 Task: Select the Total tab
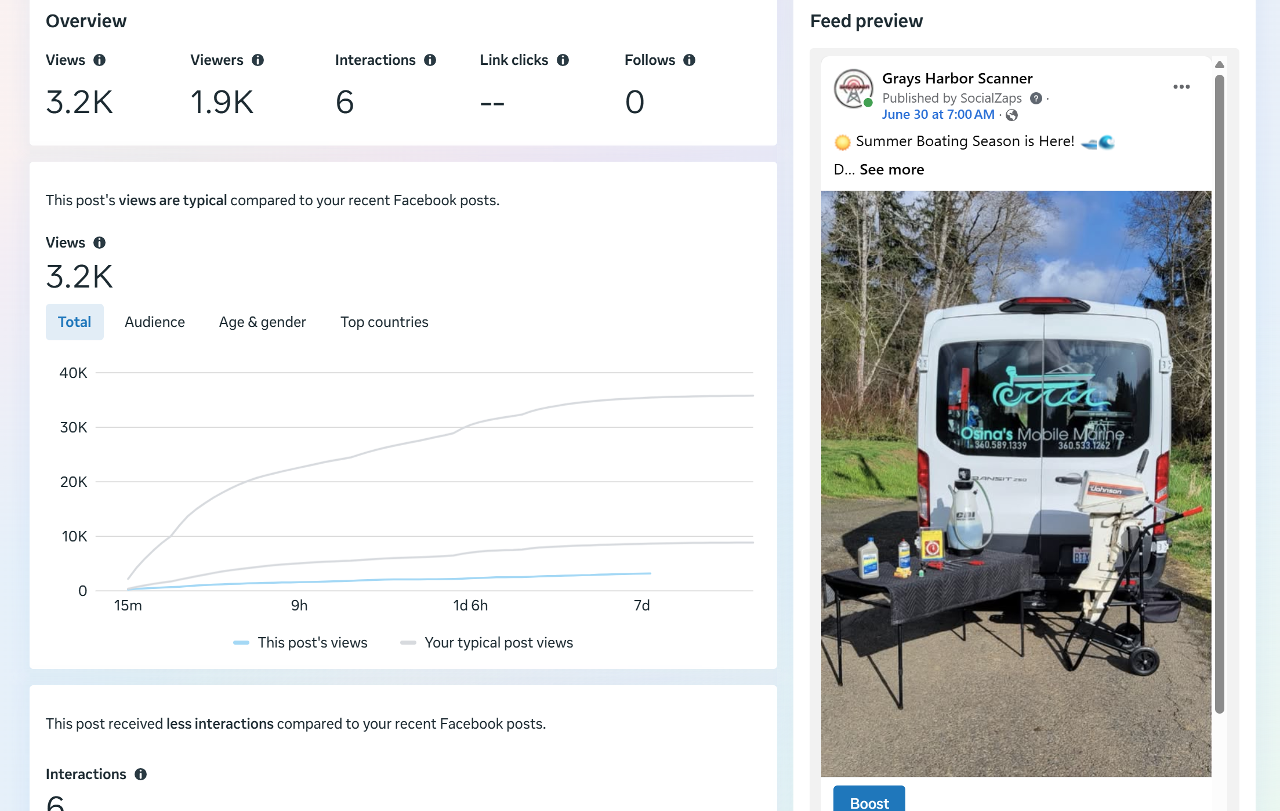[x=75, y=322]
